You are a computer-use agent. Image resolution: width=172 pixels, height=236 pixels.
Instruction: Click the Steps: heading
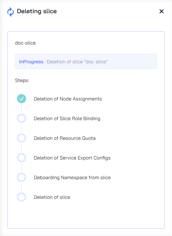22,81
